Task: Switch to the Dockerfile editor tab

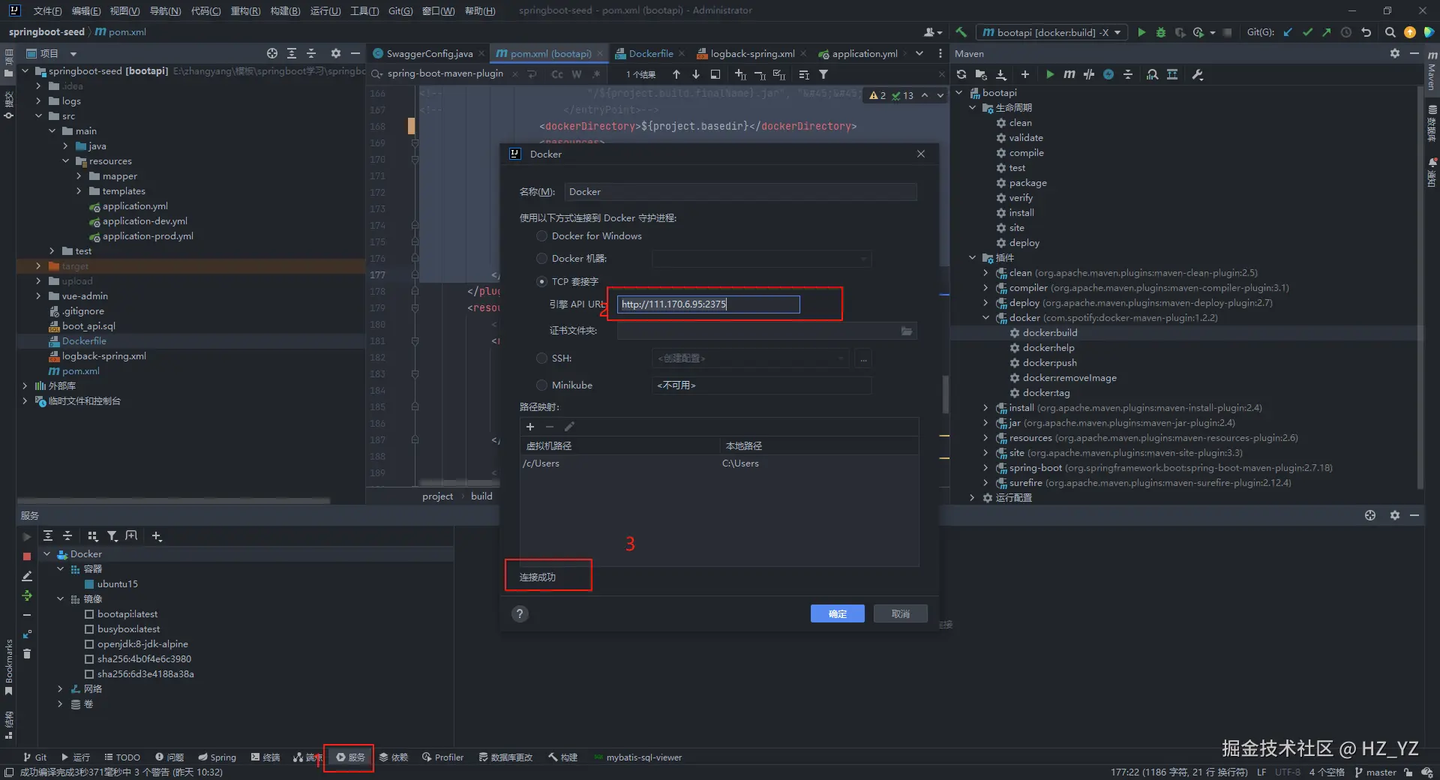Action: [x=650, y=53]
